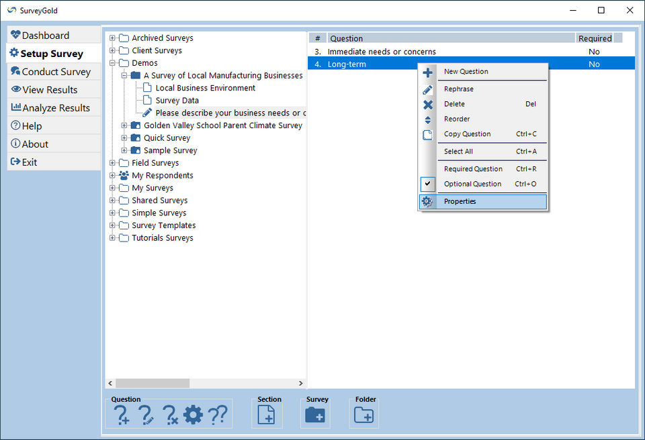The height and width of the screenshot is (440, 645).
Task: Open Help from the sidebar
Action: [x=54, y=125]
